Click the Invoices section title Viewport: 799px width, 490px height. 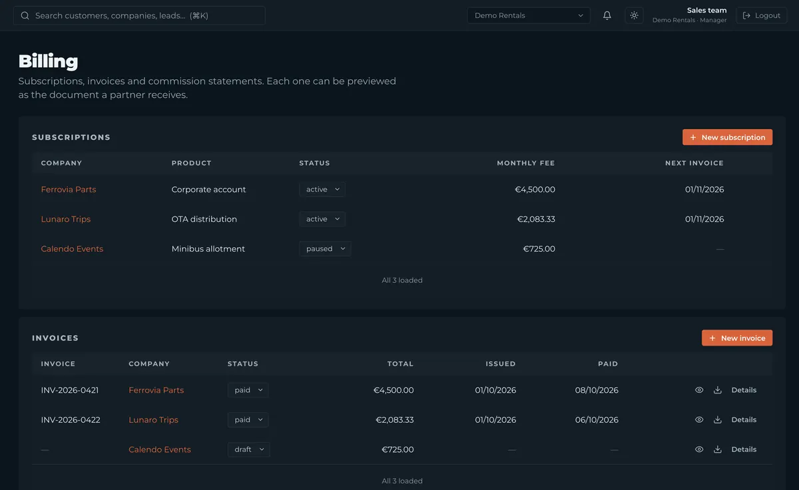[55, 338]
